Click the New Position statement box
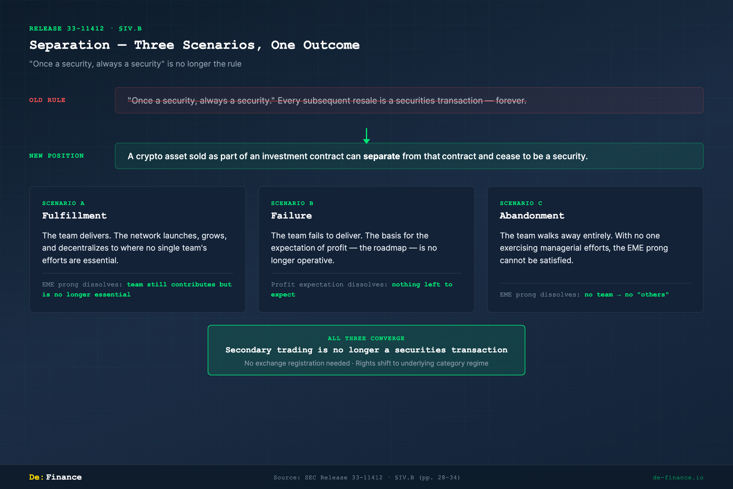The width and height of the screenshot is (733, 489). coord(409,156)
